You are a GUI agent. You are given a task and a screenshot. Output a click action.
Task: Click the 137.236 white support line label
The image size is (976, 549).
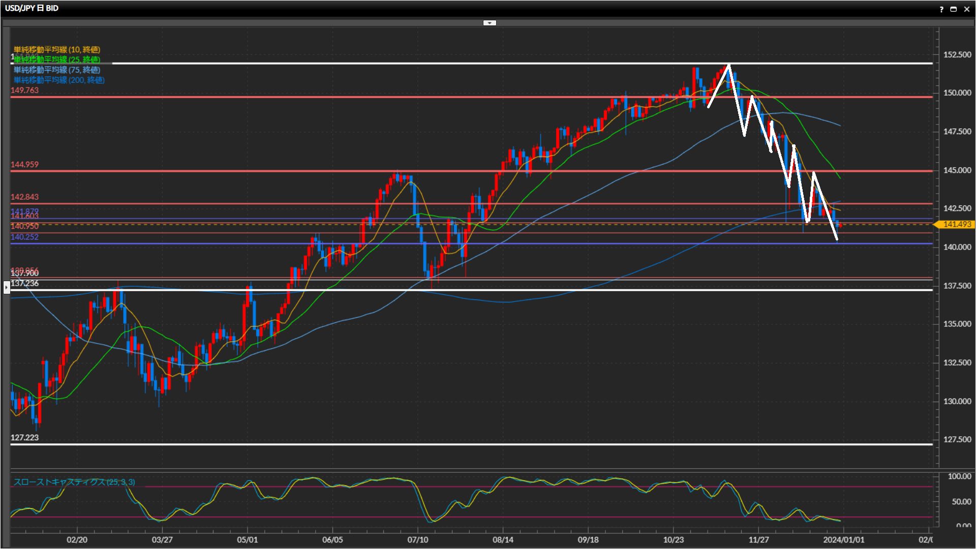click(24, 284)
